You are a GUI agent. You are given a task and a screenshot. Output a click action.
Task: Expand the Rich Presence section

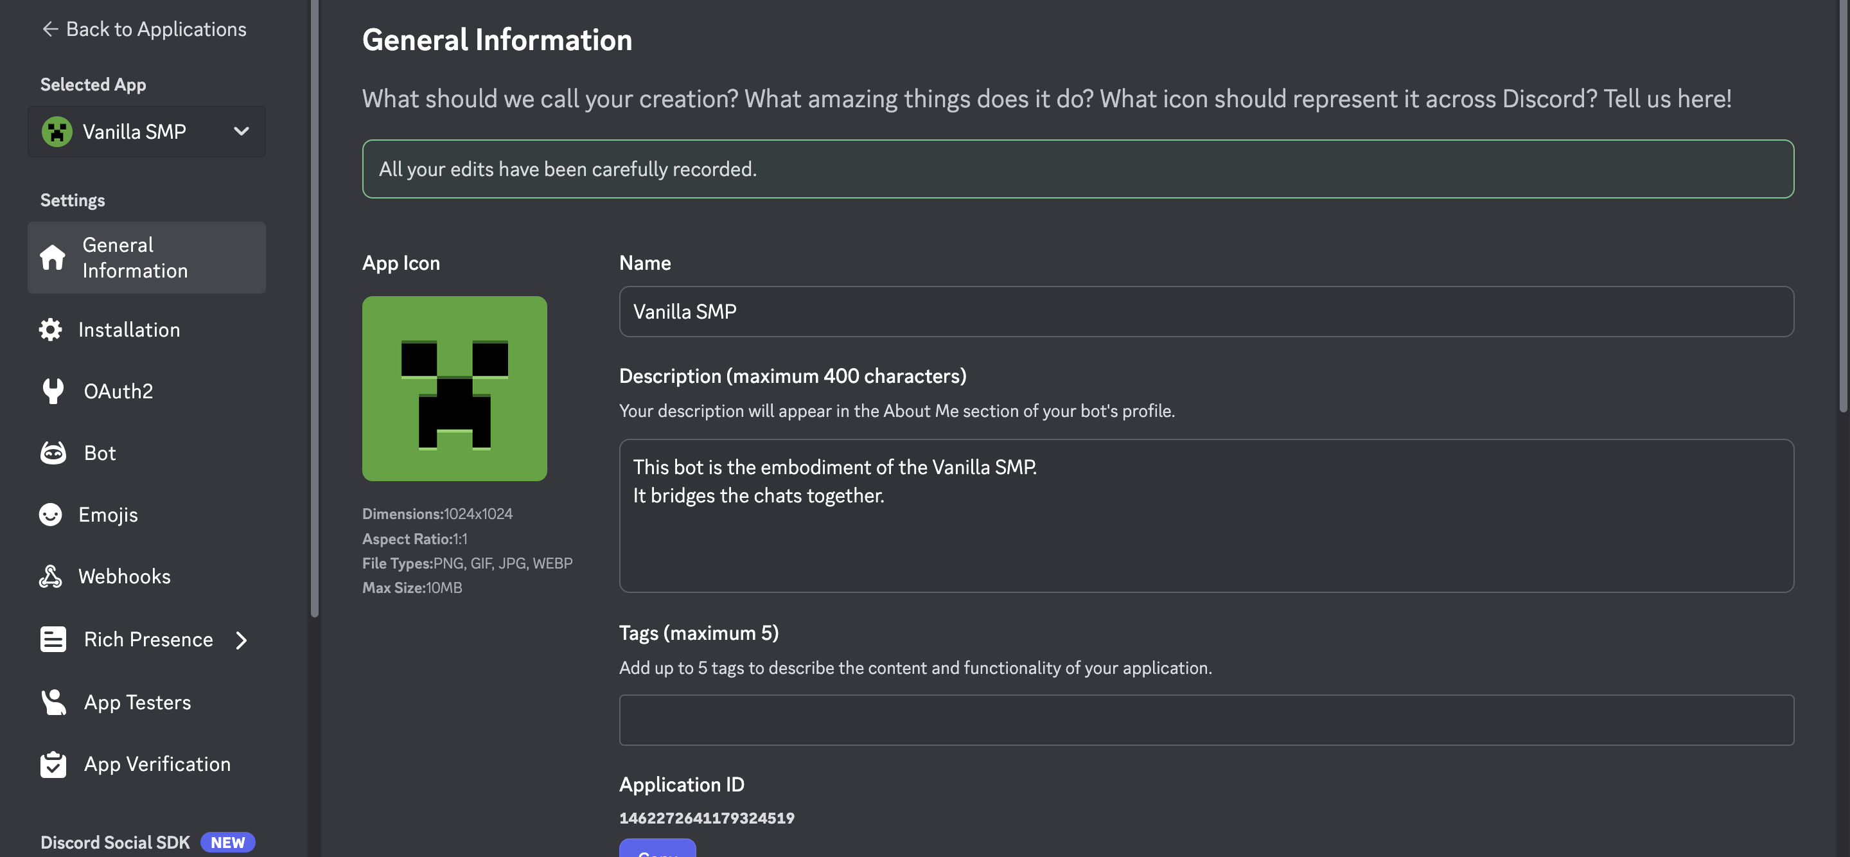click(242, 639)
